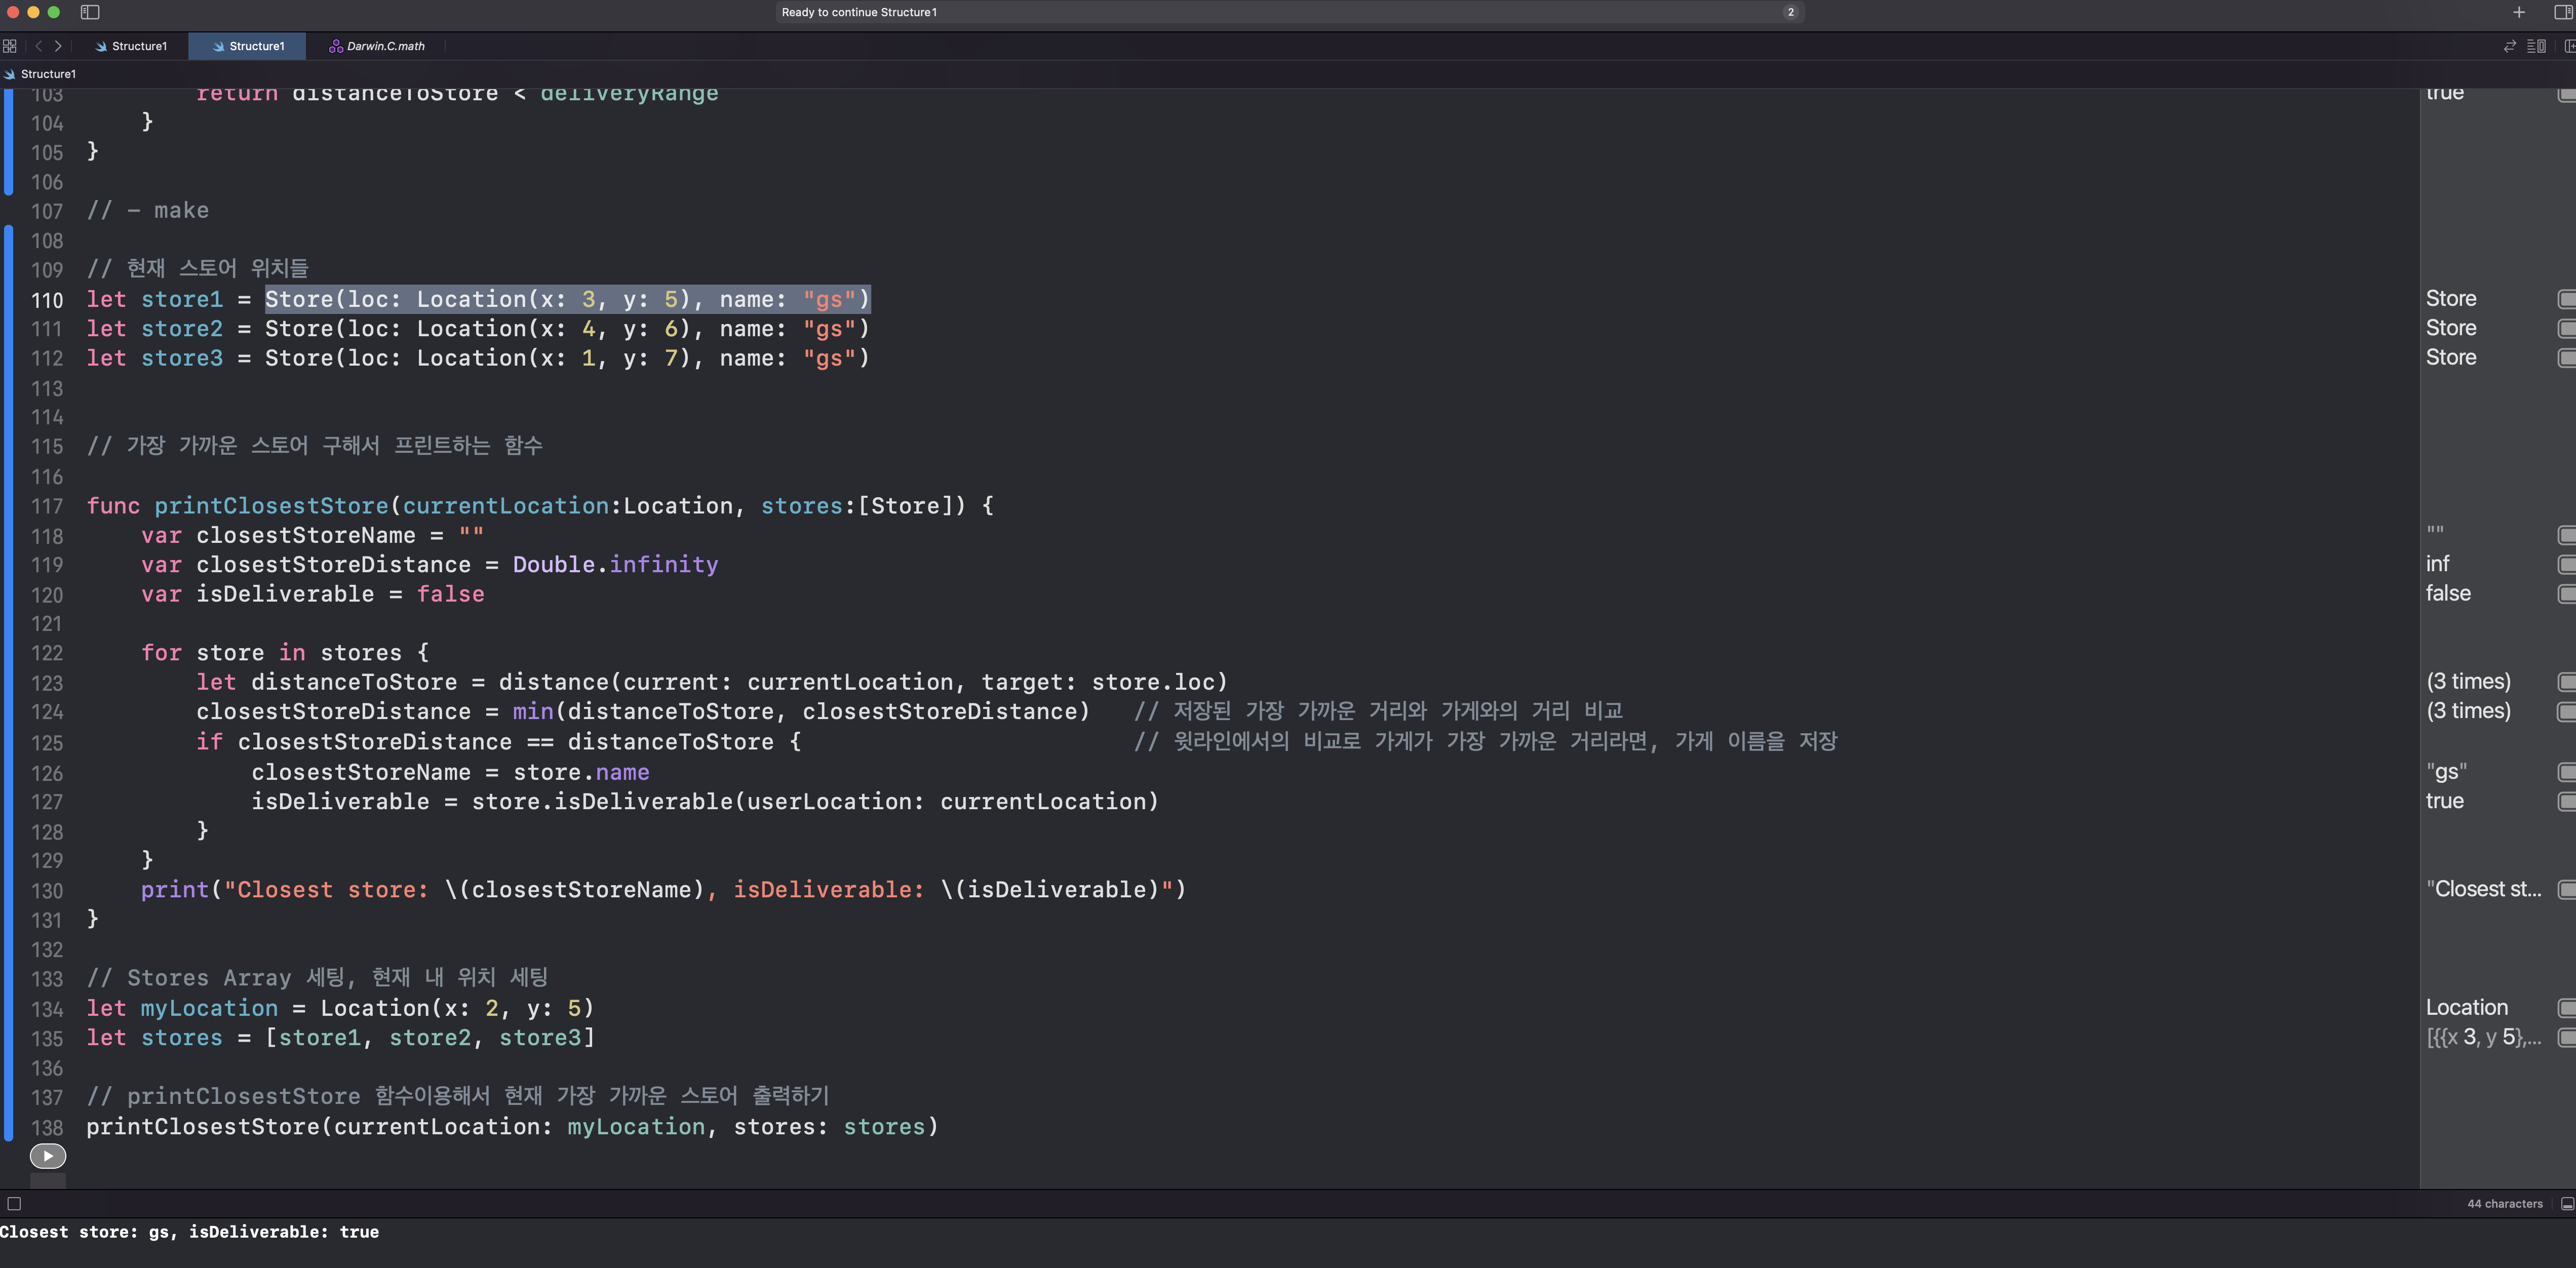Click the plus Library button

[2519, 12]
